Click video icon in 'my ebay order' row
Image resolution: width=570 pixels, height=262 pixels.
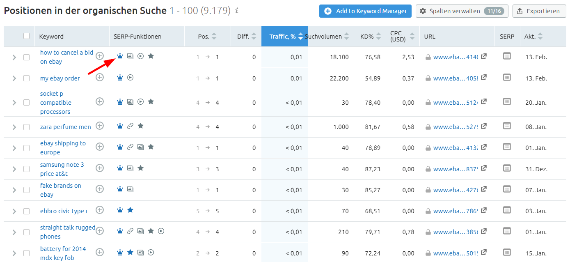pyautogui.click(x=130, y=77)
